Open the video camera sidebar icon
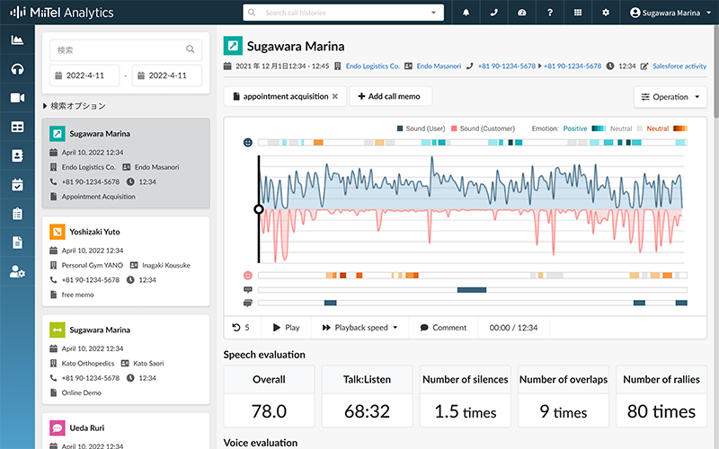Viewport: 719px width, 449px height. click(x=17, y=98)
